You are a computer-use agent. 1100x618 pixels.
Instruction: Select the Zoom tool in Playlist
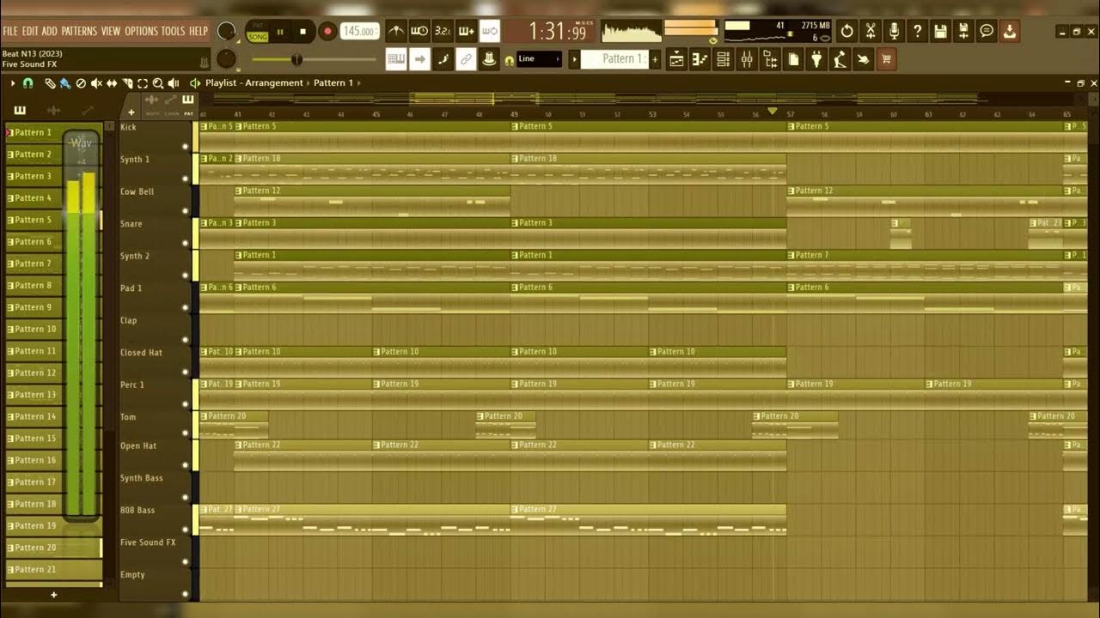pyautogui.click(x=158, y=83)
